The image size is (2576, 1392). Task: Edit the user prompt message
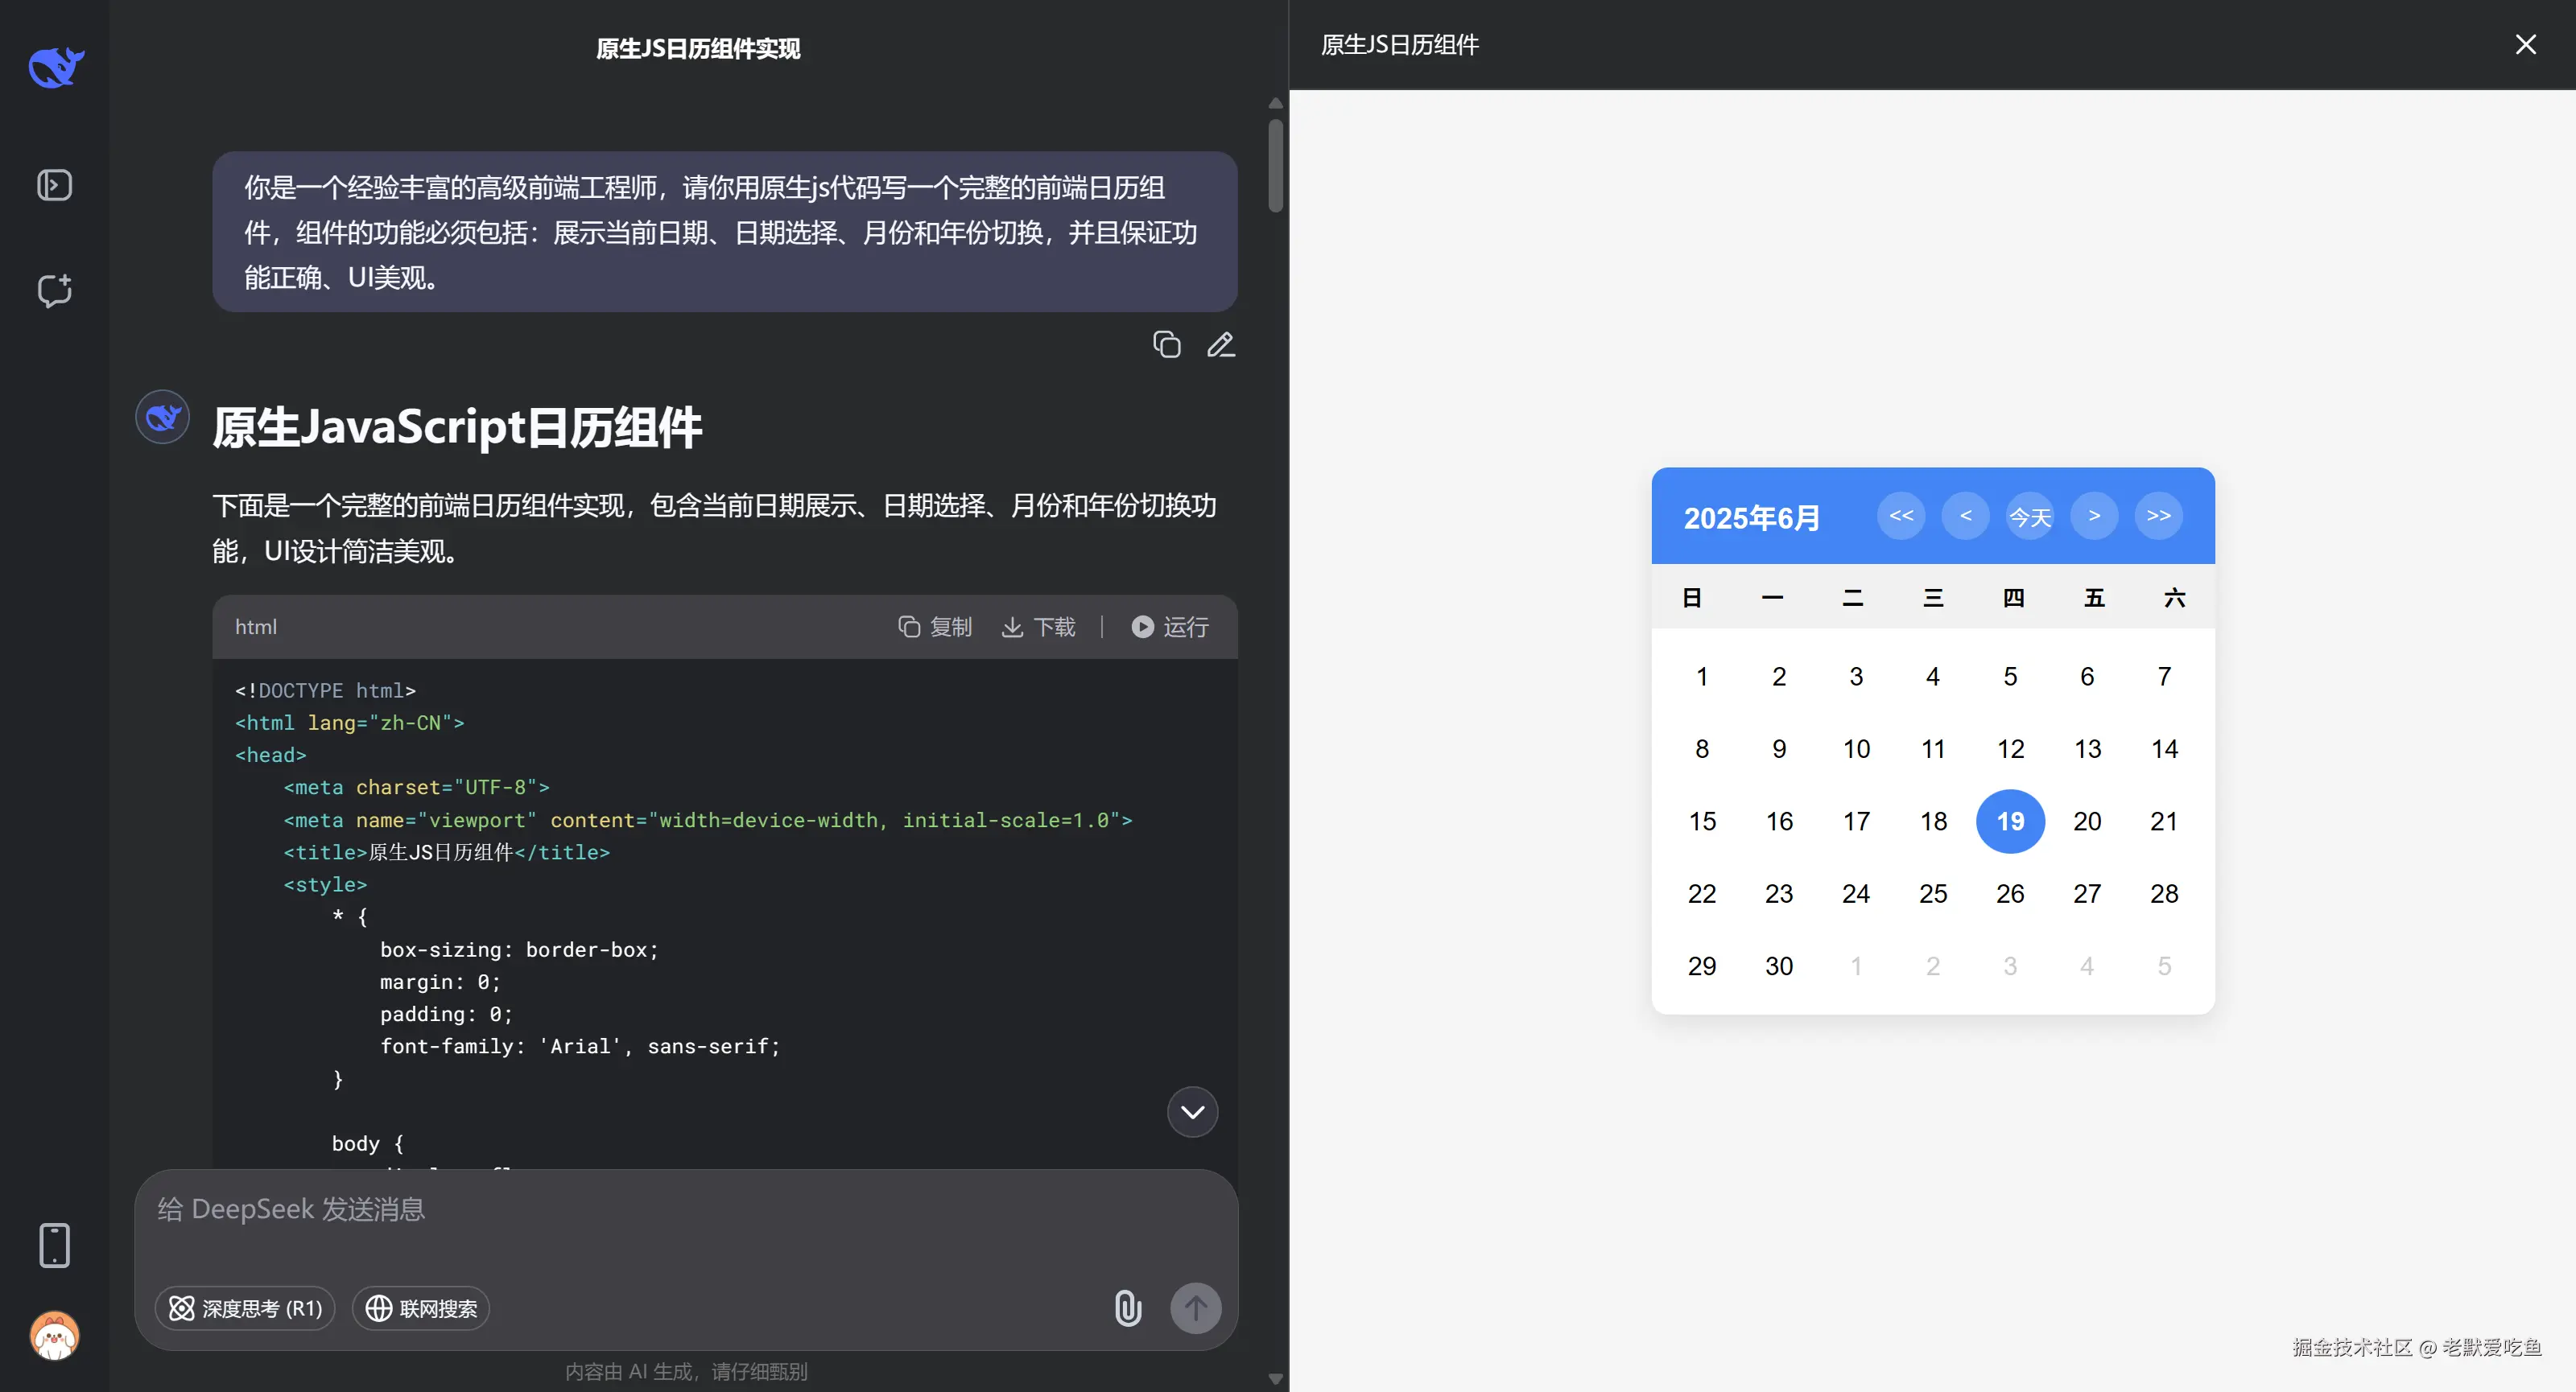(x=1221, y=344)
